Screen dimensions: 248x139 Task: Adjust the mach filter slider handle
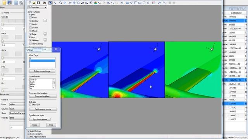2,41
